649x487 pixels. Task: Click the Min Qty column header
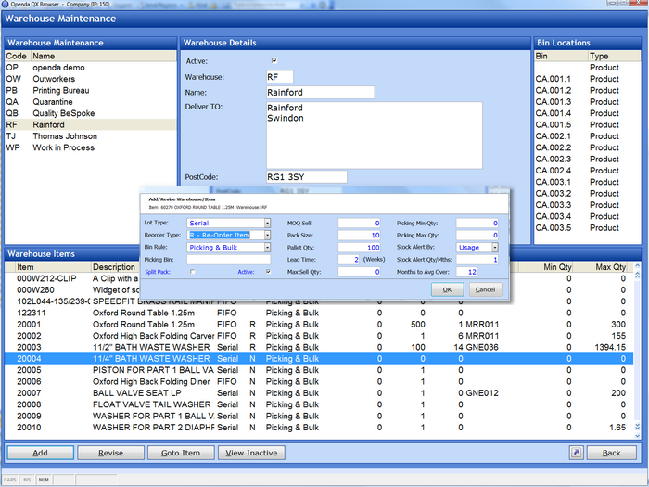tap(546, 267)
